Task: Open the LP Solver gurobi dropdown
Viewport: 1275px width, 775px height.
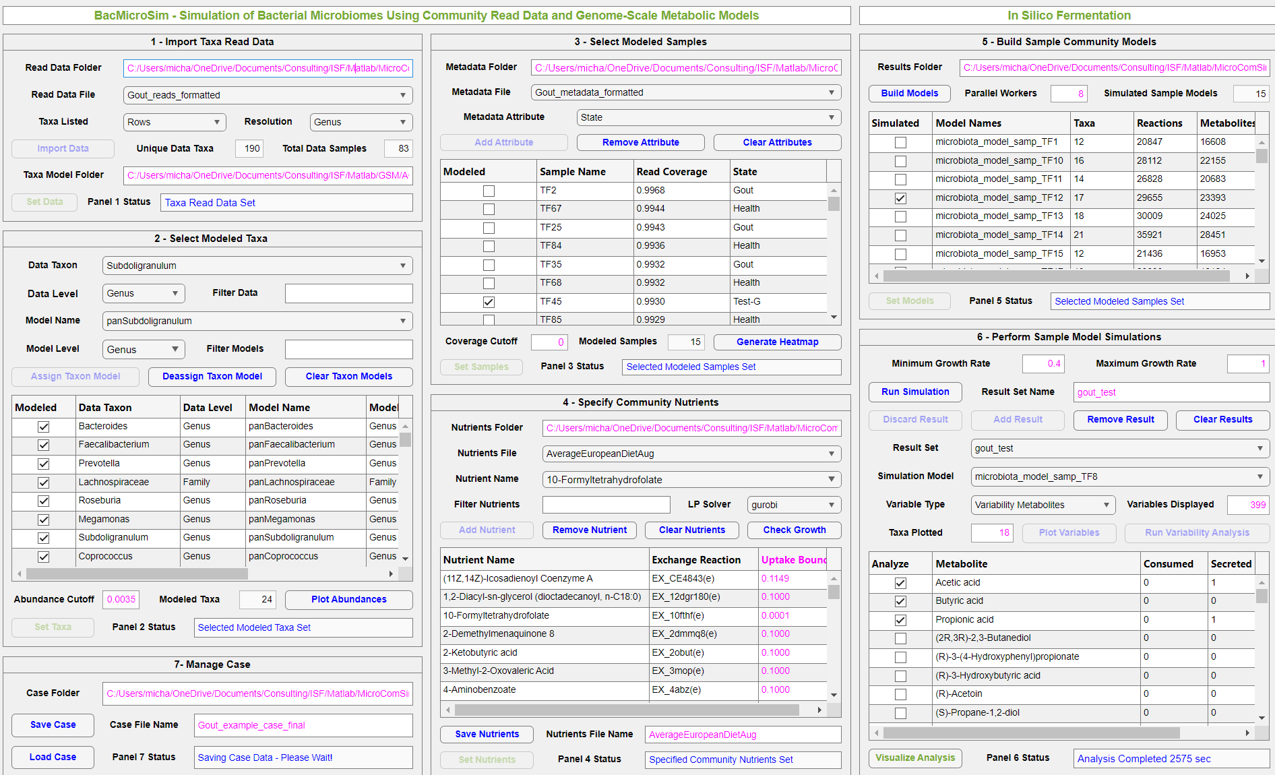Action: point(794,505)
